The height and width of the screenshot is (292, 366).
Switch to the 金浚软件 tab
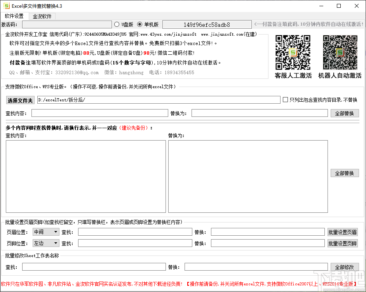point(42,16)
